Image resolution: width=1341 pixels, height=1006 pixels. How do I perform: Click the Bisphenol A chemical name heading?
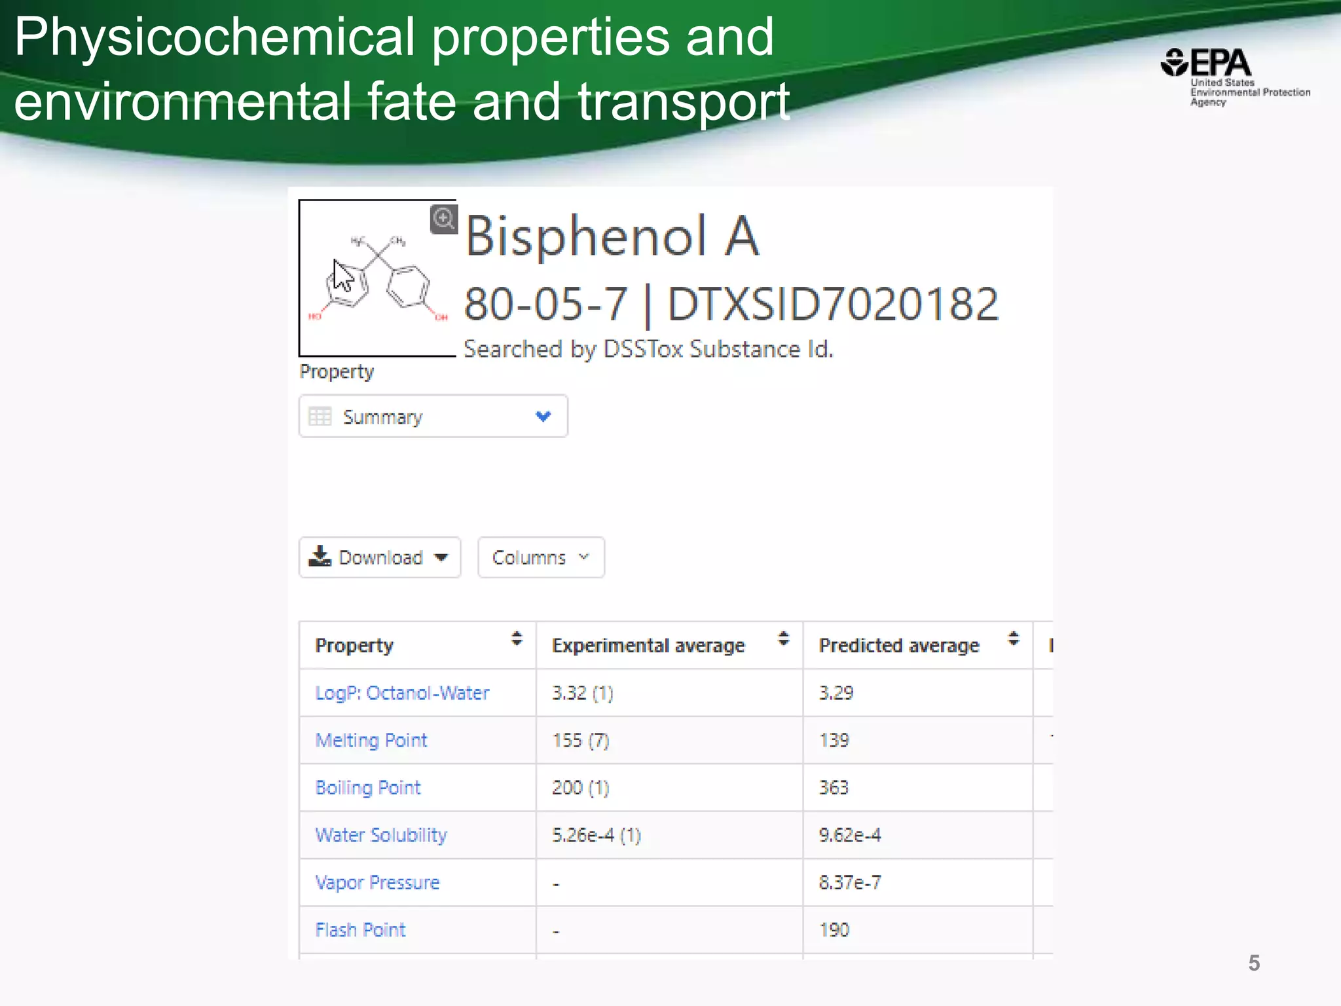612,236
